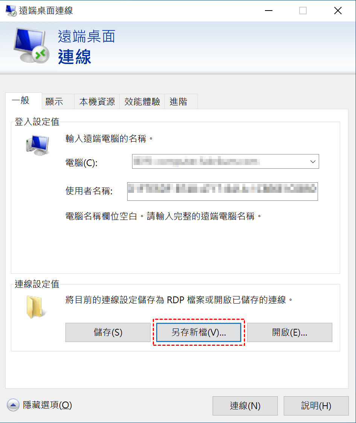Click the yellow folder icon in connection settings
The height and width of the screenshot is (423, 356).
pos(36,307)
